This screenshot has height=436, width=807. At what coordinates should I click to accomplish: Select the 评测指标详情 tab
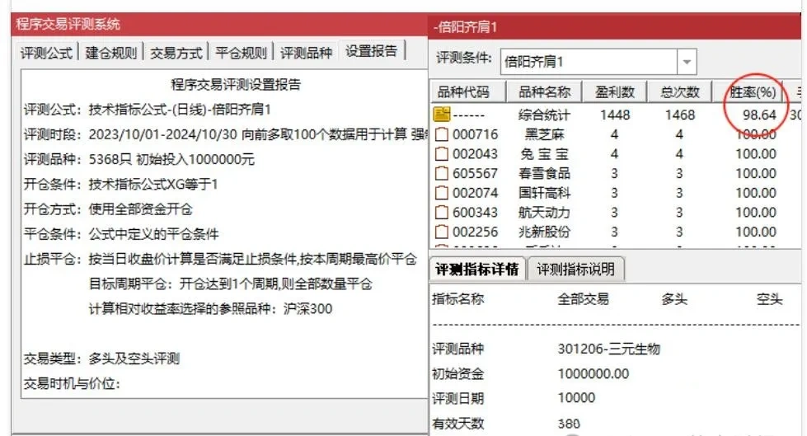coord(477,270)
